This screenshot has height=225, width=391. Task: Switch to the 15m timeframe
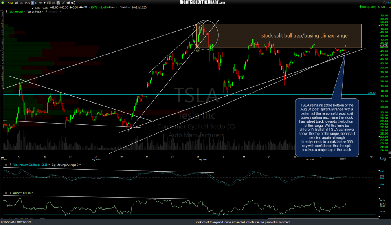pos(27,3)
